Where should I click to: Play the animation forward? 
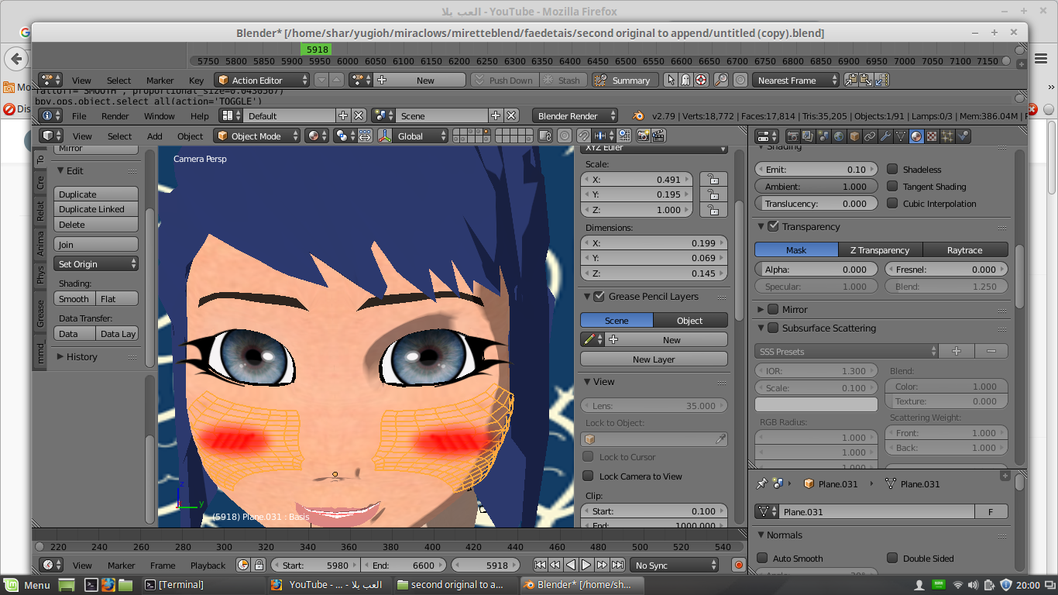click(x=586, y=565)
